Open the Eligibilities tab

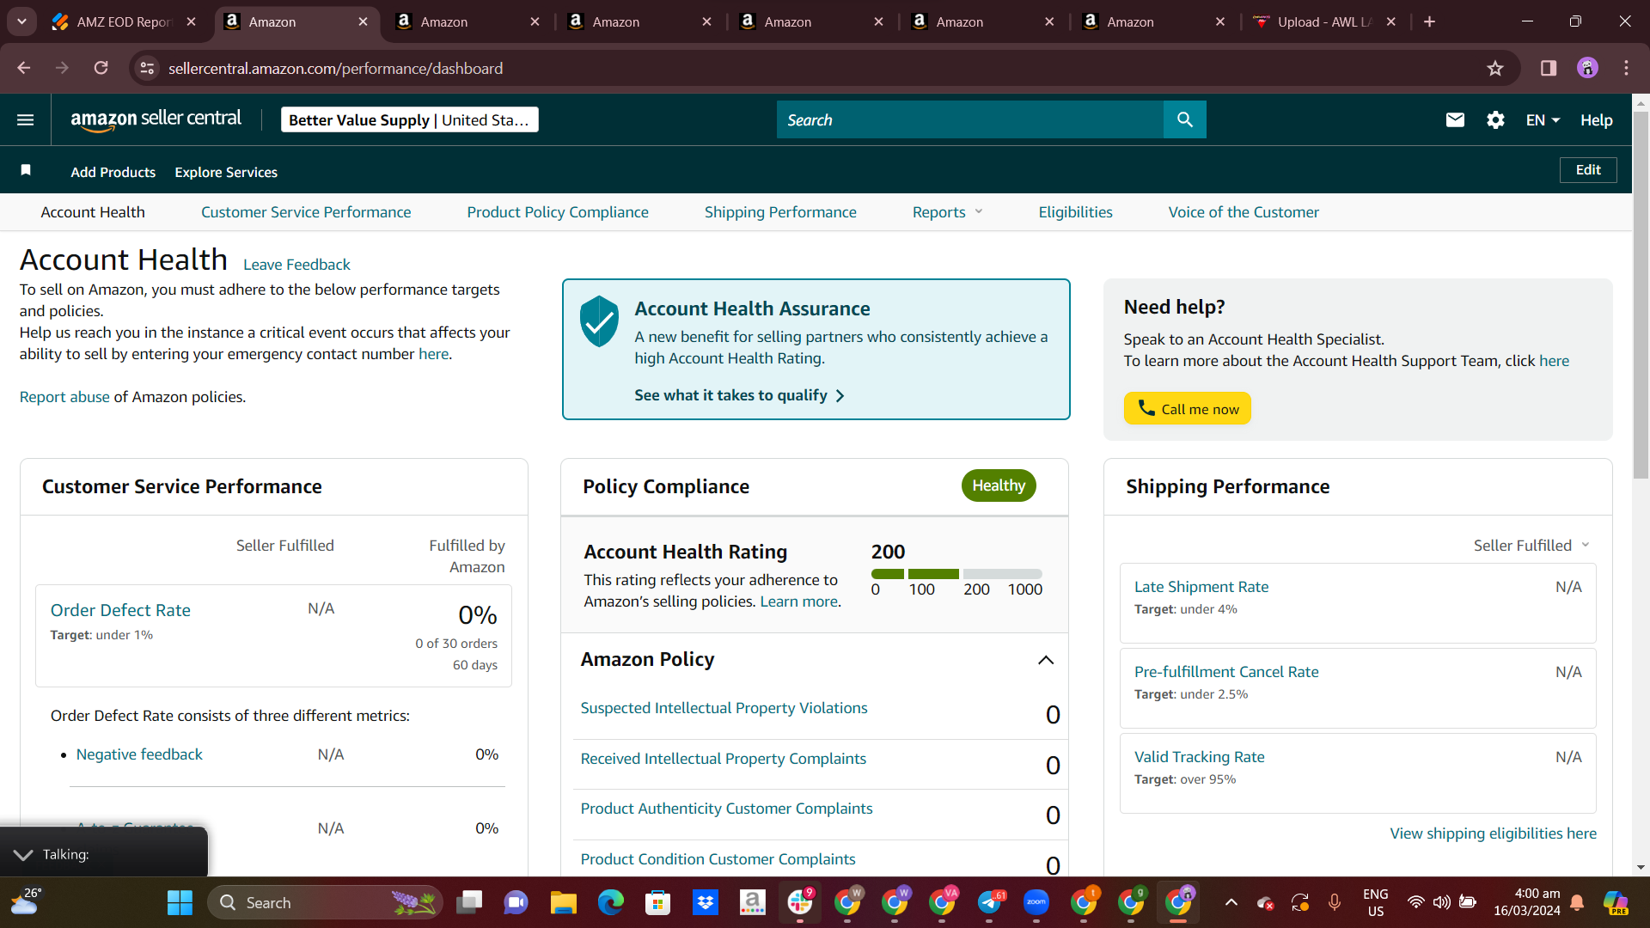tap(1075, 212)
